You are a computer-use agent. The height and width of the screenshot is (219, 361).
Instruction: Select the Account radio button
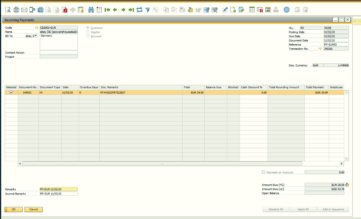click(x=88, y=36)
